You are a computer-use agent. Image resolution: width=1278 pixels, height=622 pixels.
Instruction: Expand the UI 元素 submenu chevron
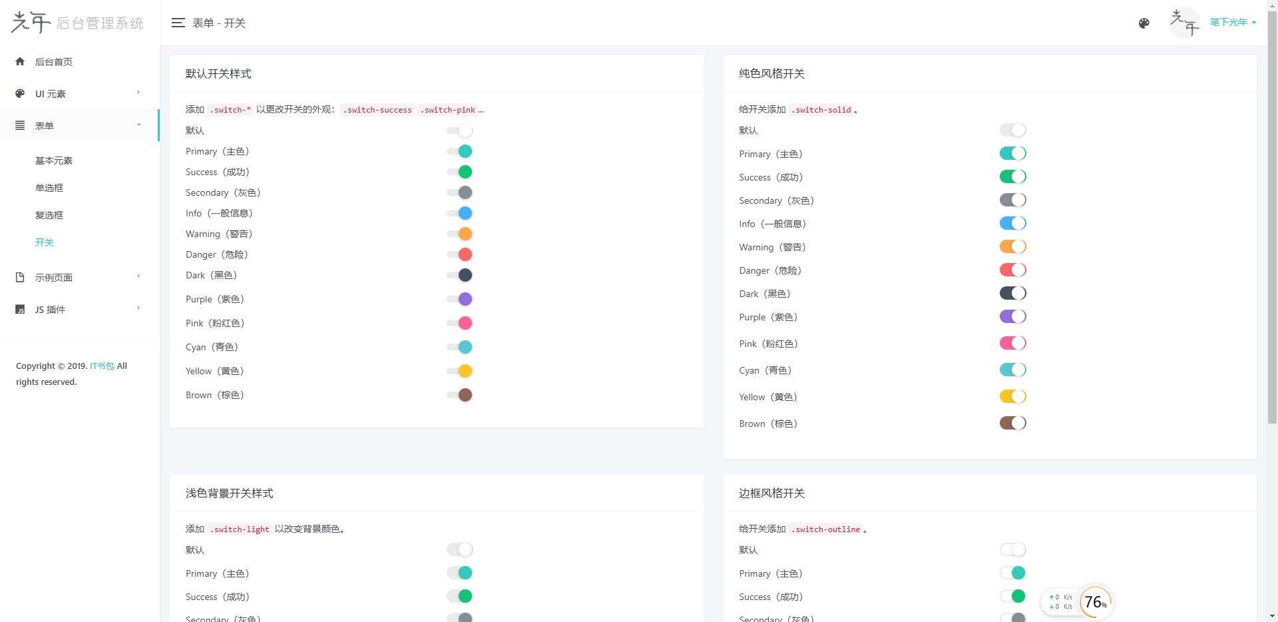tap(138, 93)
